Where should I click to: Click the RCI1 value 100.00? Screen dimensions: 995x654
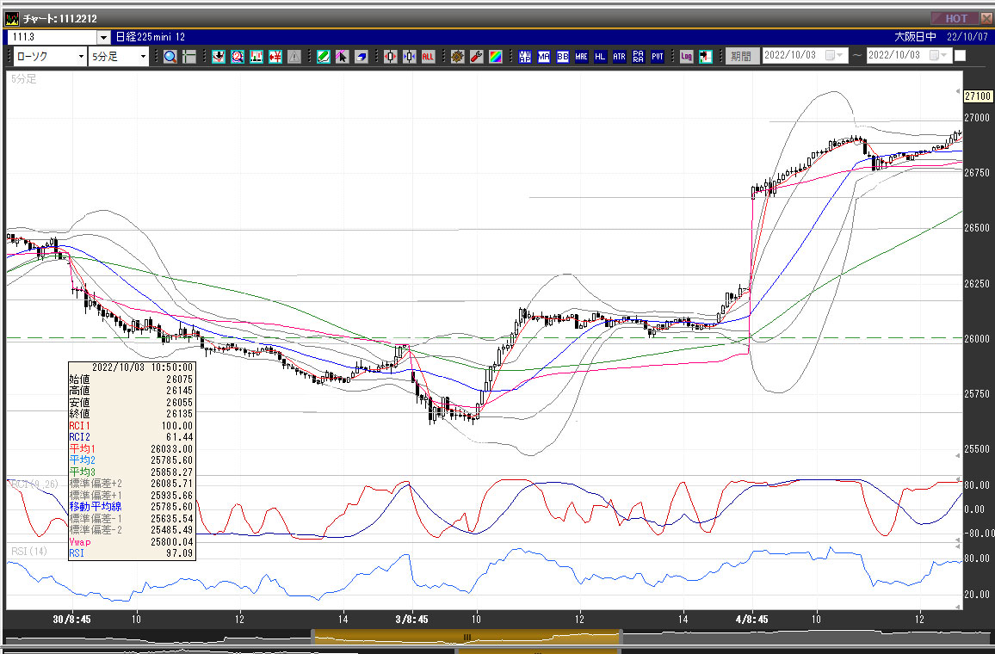click(177, 426)
